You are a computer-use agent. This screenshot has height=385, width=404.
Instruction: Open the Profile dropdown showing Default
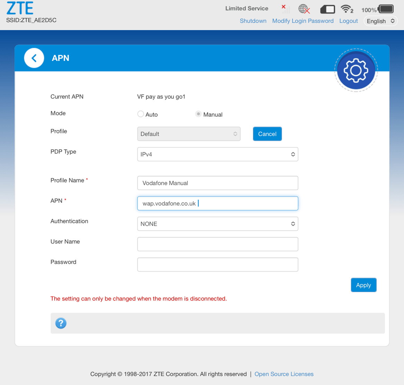[x=189, y=134]
